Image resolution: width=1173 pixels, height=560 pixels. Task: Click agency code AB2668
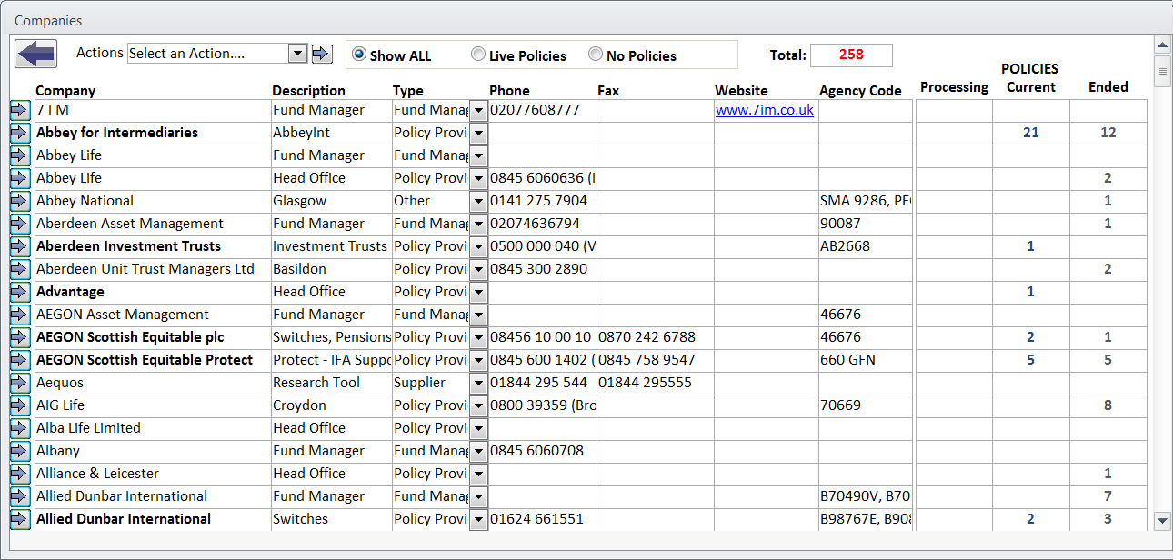point(845,246)
